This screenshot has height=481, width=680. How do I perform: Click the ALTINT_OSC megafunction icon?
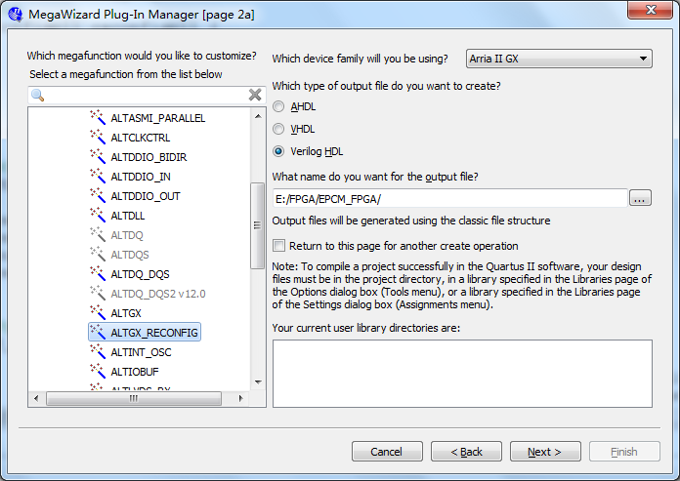coord(97,352)
